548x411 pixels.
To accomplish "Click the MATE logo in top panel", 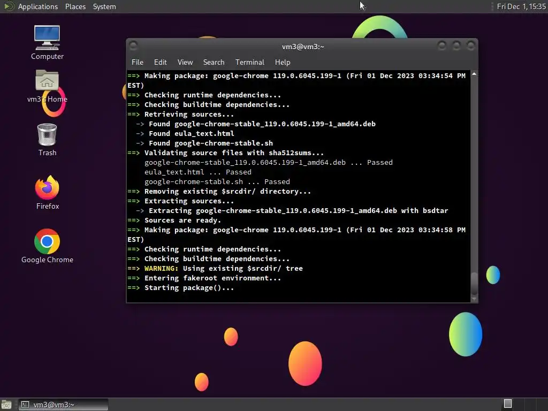I will (9, 6).
